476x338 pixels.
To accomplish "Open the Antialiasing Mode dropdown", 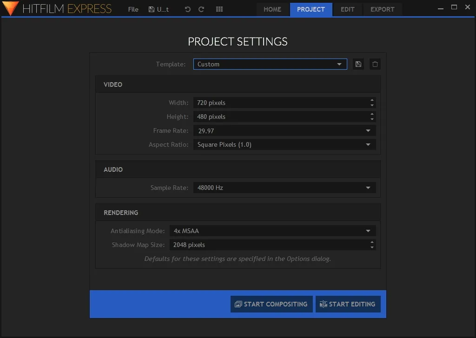I will tap(272, 231).
